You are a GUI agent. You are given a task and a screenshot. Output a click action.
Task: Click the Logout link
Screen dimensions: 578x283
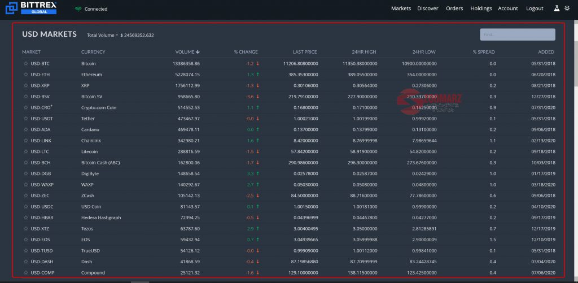[535, 8]
